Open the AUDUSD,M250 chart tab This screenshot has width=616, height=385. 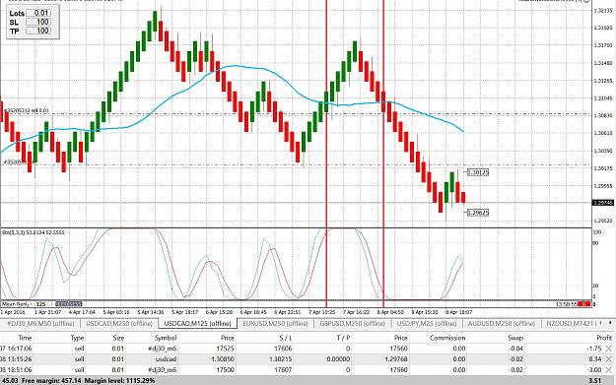pos(502,324)
